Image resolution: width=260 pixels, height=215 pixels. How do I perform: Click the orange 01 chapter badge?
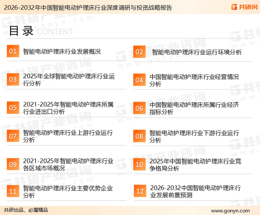click(13, 52)
